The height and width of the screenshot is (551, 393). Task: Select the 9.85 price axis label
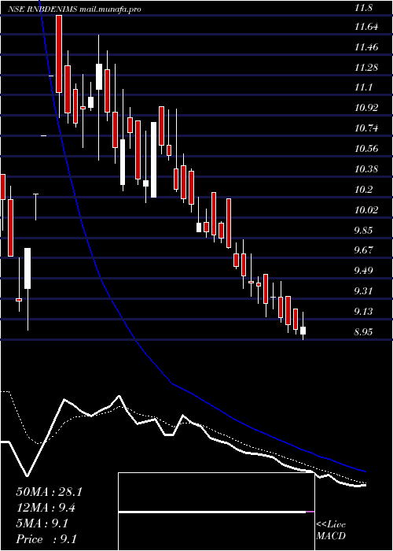(x=365, y=231)
